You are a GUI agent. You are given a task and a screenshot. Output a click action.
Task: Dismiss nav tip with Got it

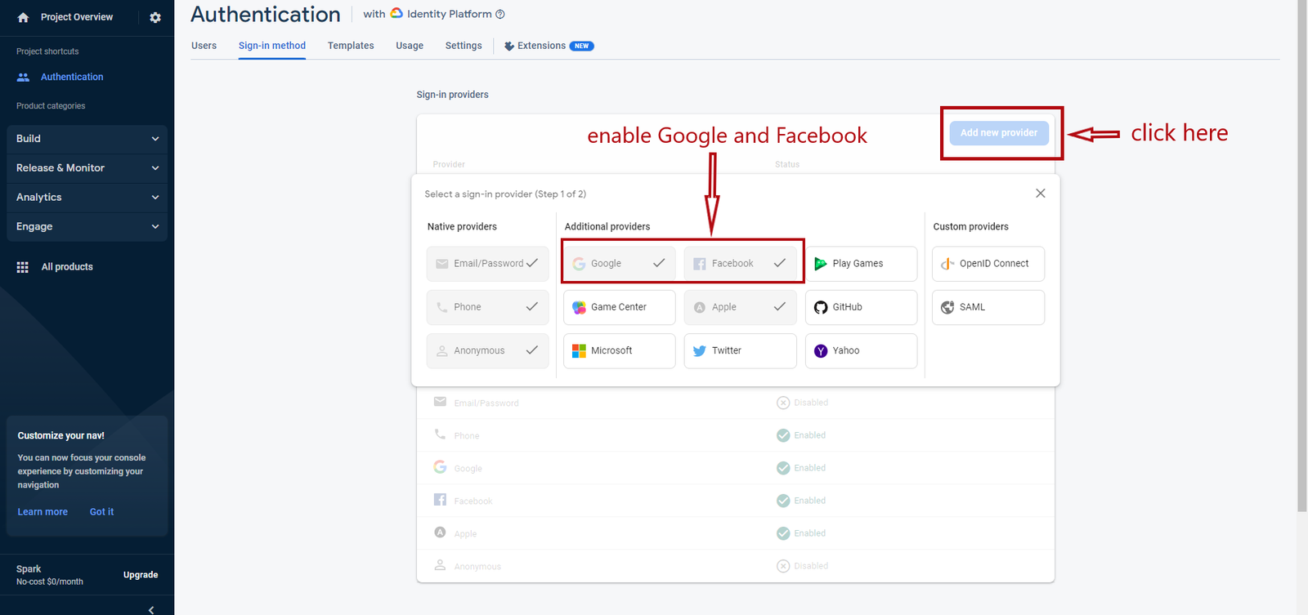coord(101,512)
